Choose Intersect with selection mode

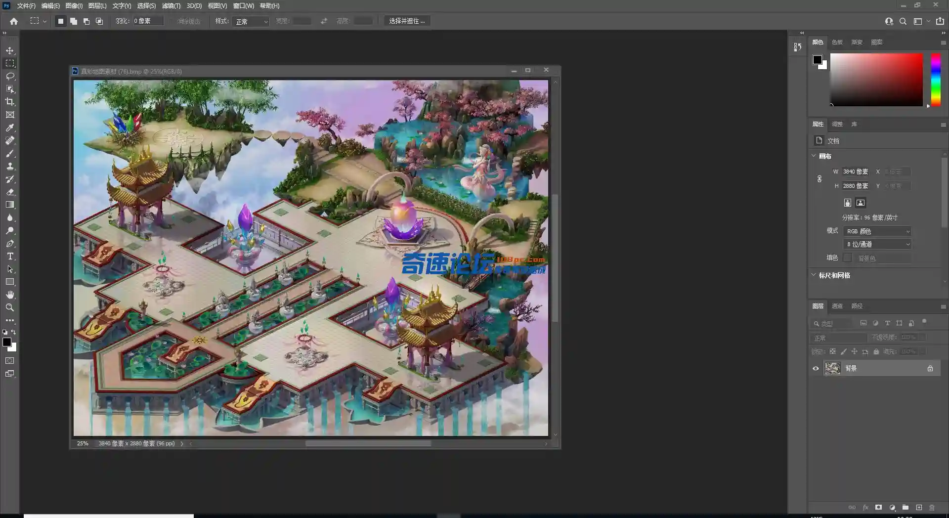(99, 21)
